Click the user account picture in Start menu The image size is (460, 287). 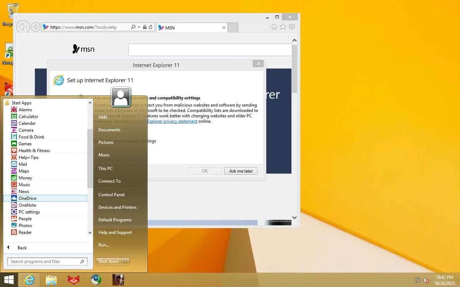121,97
